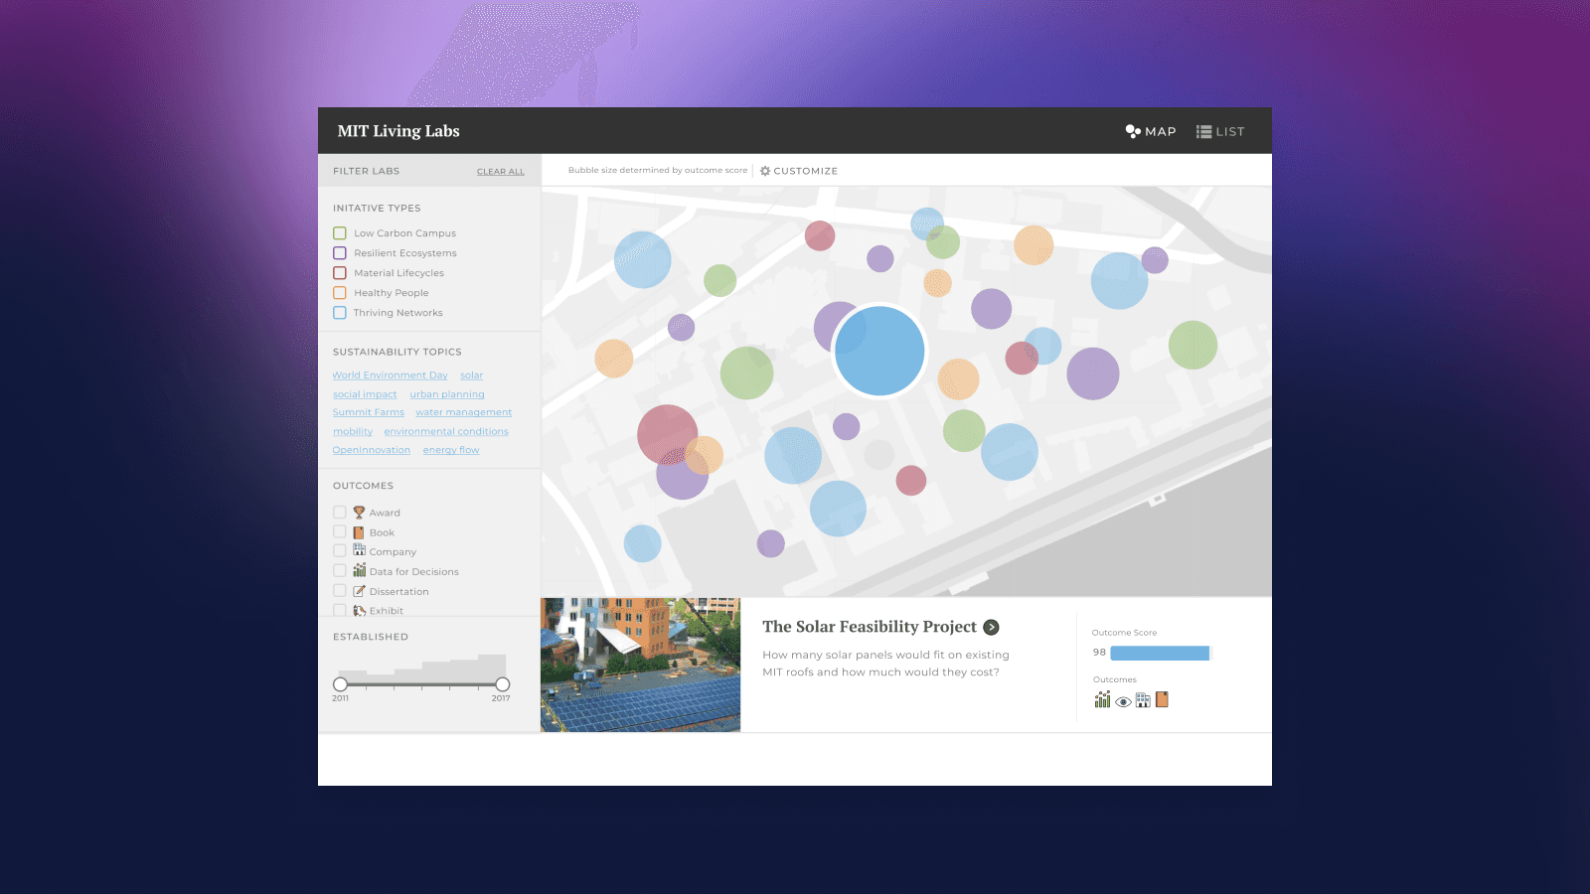Click the Exhibit outcome label
The height and width of the screenshot is (894, 1590).
pos(387,611)
